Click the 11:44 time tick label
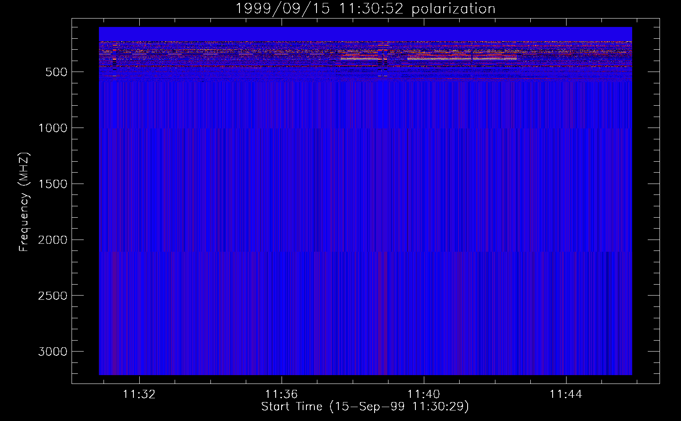Viewport: 681px width, 421px height. coord(566,394)
